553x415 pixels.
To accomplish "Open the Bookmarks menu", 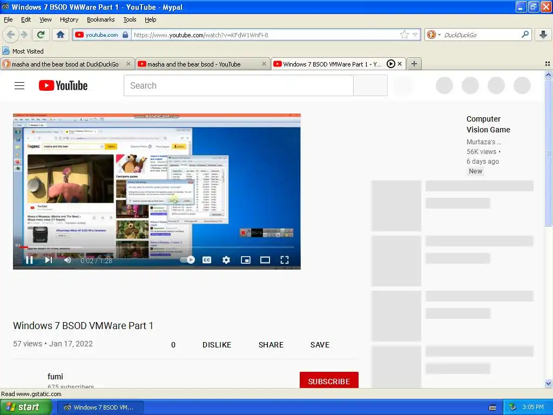I will (x=101, y=19).
